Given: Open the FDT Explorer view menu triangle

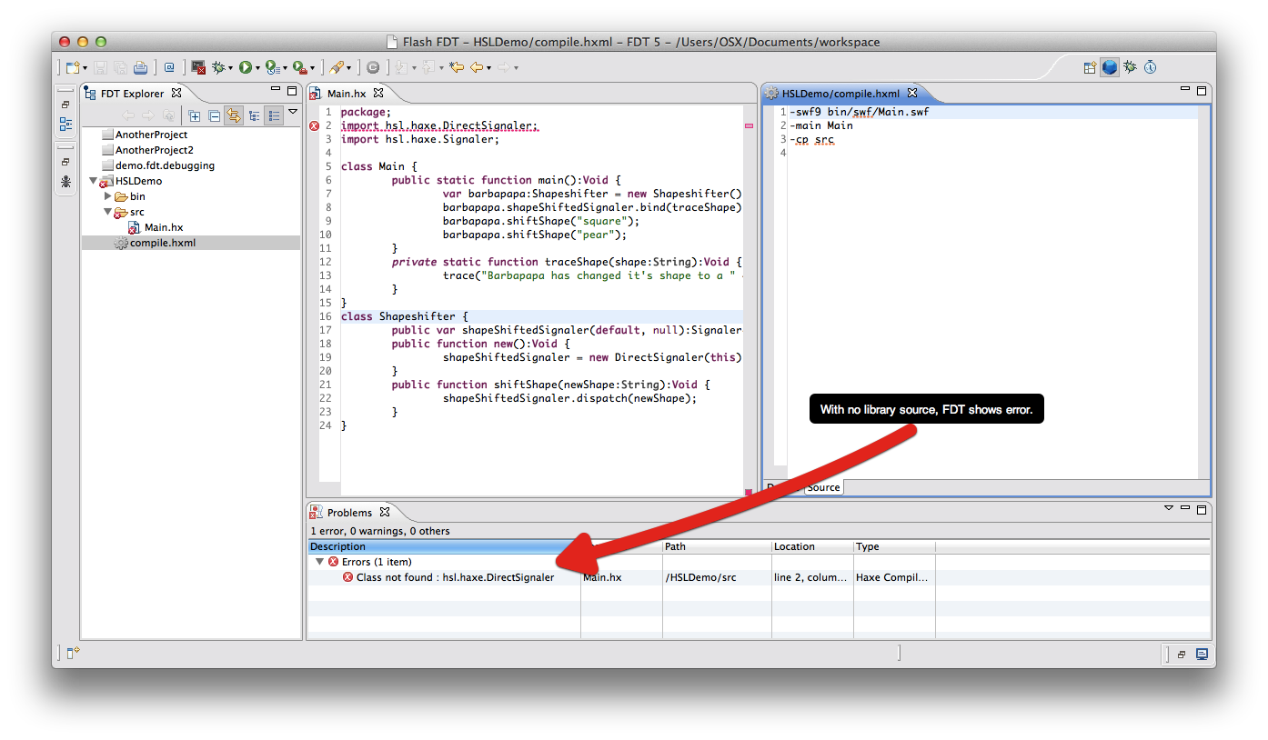Looking at the screenshot, I should 293,112.
